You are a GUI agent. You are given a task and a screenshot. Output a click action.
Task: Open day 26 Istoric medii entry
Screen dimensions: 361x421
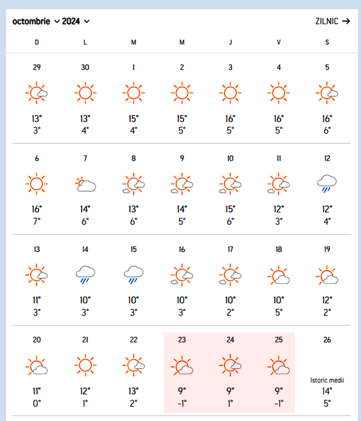(327, 380)
